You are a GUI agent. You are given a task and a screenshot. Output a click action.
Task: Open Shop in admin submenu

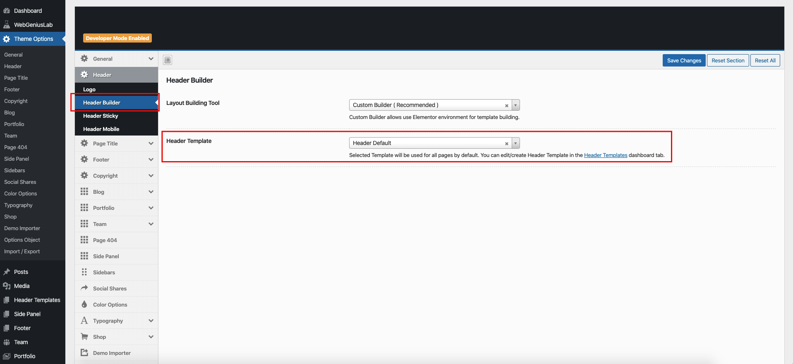click(10, 216)
